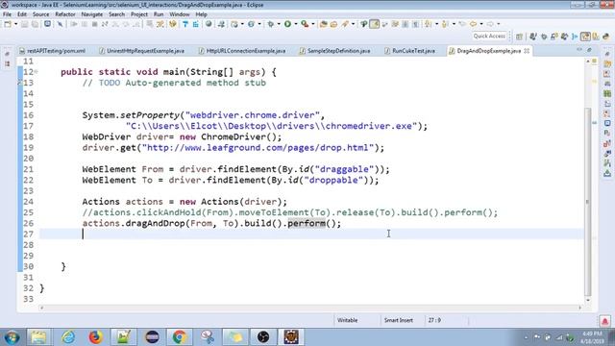The height and width of the screenshot is (346, 615).
Task: Click the green Run button in the toolbar
Action: click(x=287, y=24)
